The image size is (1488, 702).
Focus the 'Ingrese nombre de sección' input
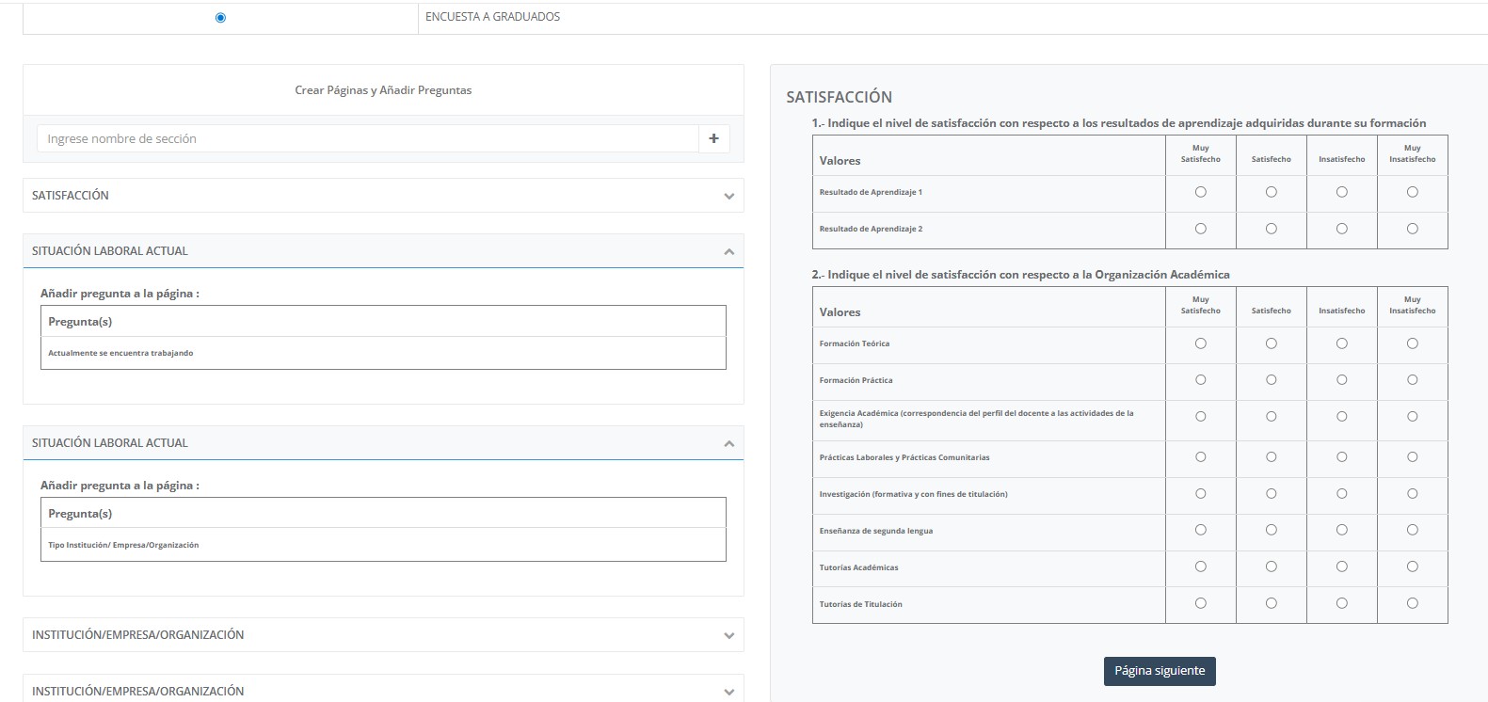(368, 138)
